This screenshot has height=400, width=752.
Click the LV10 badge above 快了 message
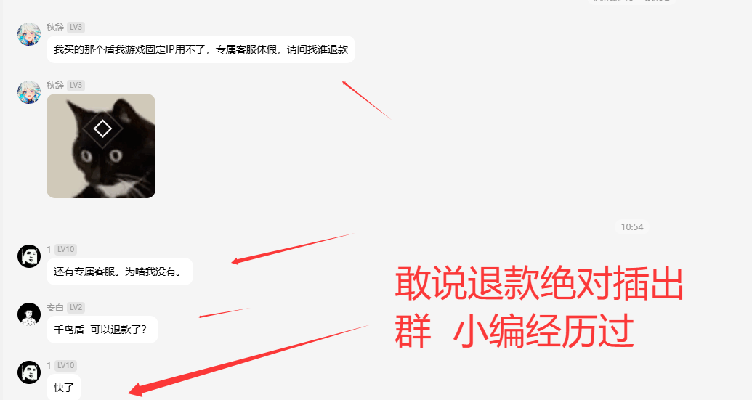point(65,365)
